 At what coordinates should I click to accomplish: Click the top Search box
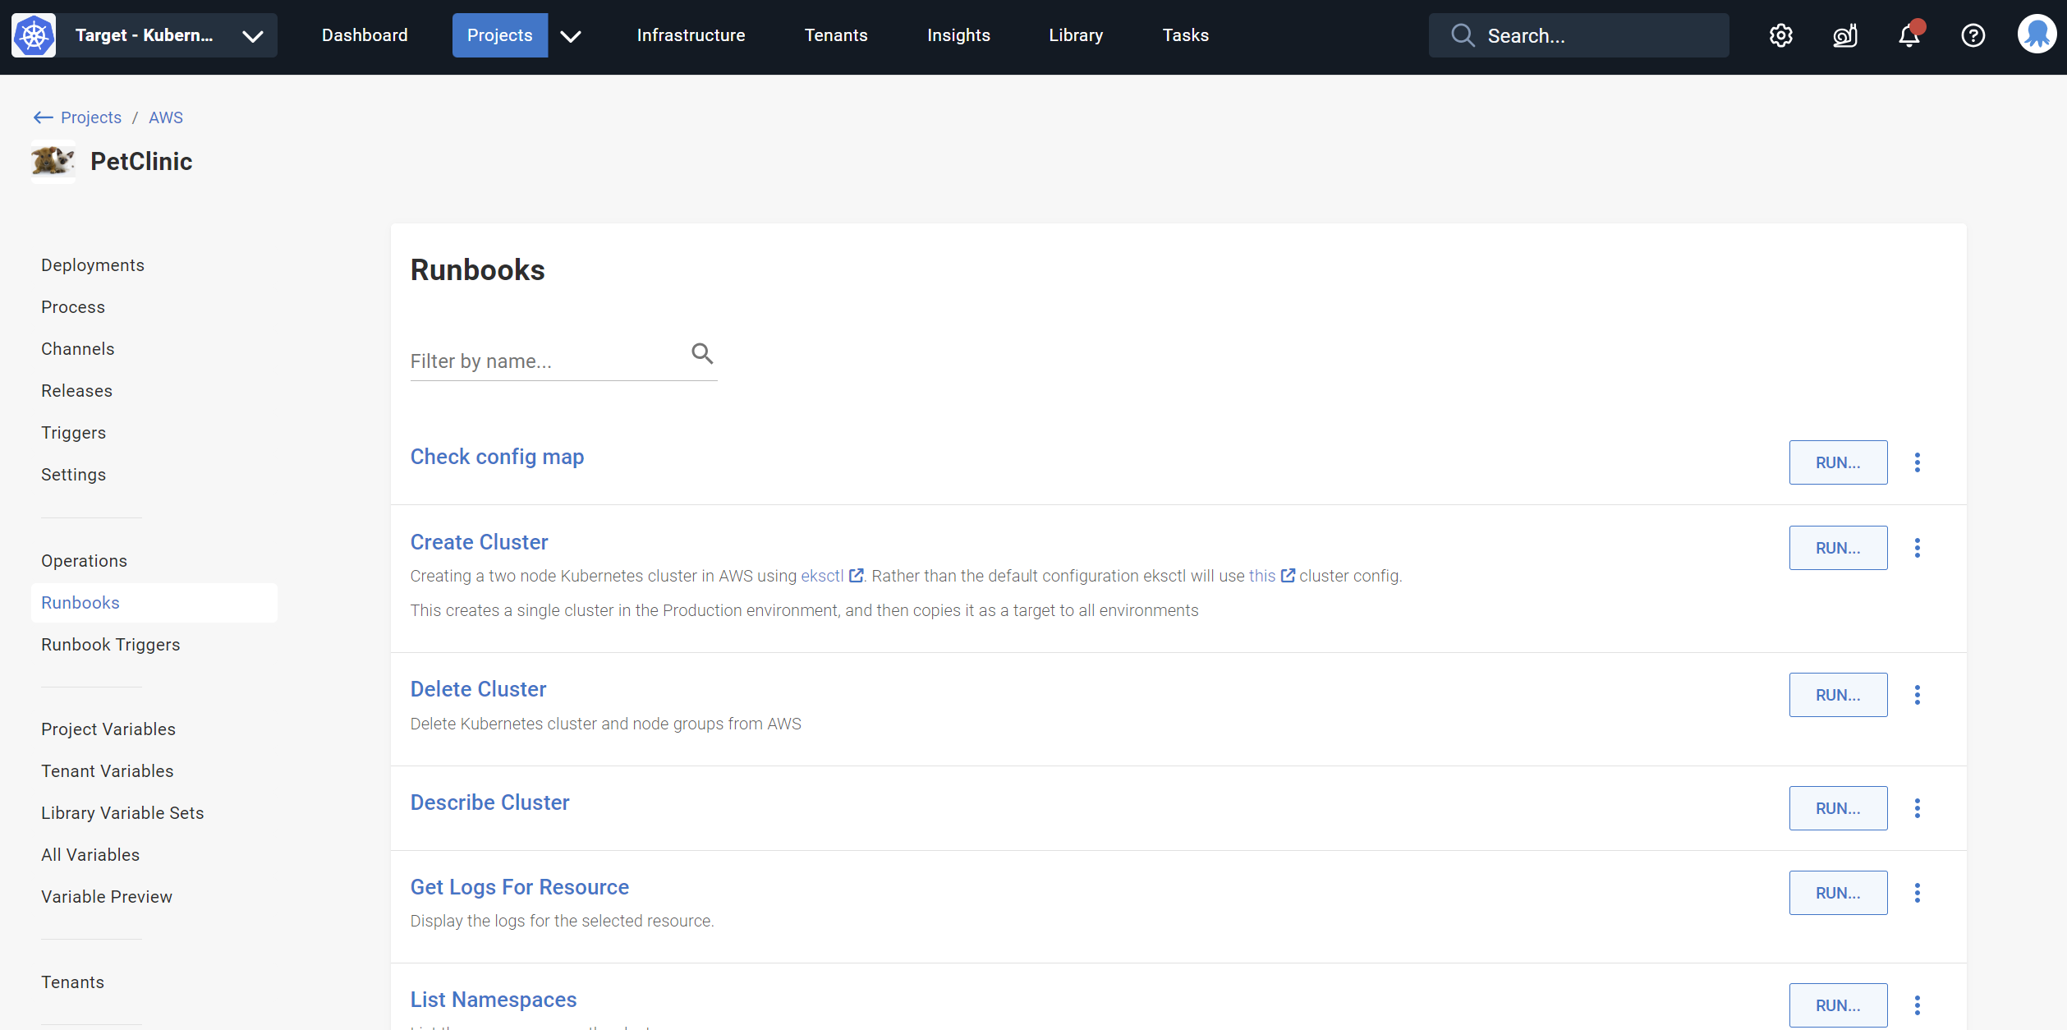1578,35
